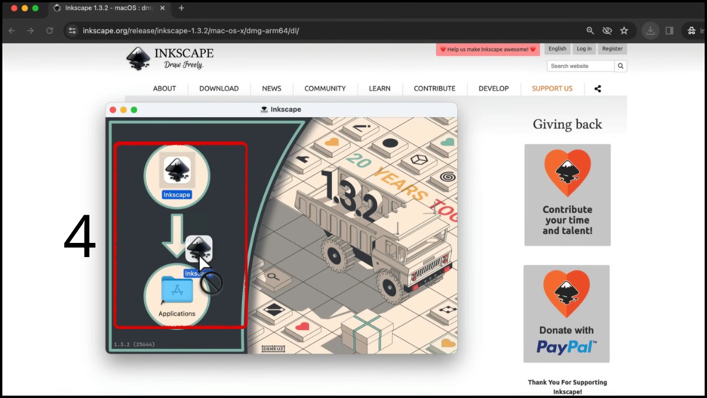
Task: Click the share icon in the navigation bar
Action: pyautogui.click(x=597, y=88)
